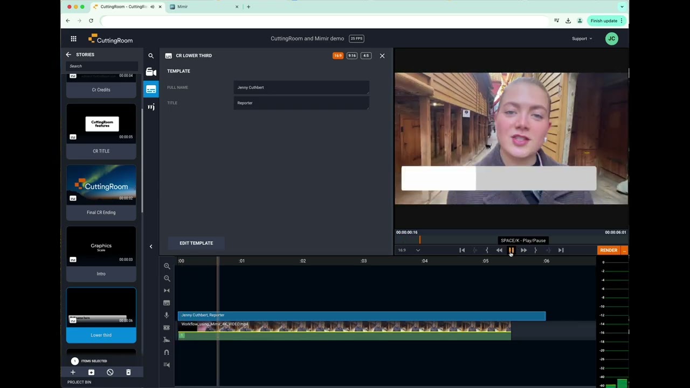The height and width of the screenshot is (388, 690).
Task: Click the RENDER button
Action: 609,250
